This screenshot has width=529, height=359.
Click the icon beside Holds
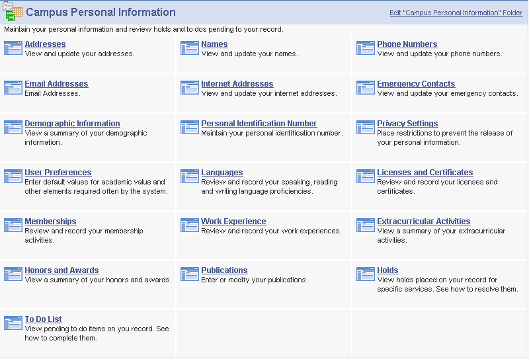coord(366,274)
